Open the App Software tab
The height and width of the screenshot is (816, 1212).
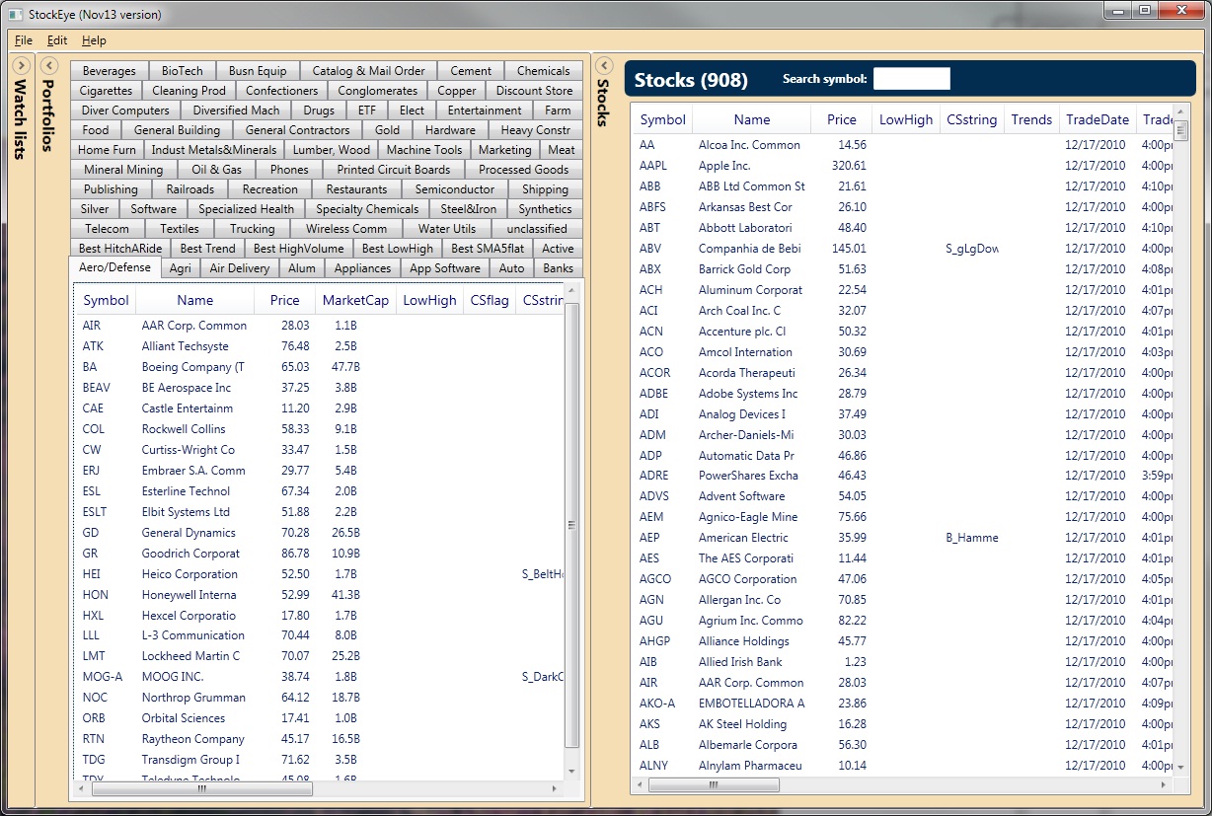click(x=445, y=268)
